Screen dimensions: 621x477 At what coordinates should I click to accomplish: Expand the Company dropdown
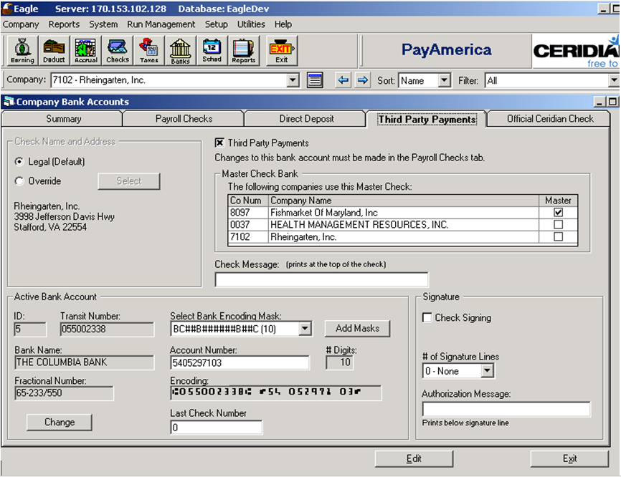[293, 80]
